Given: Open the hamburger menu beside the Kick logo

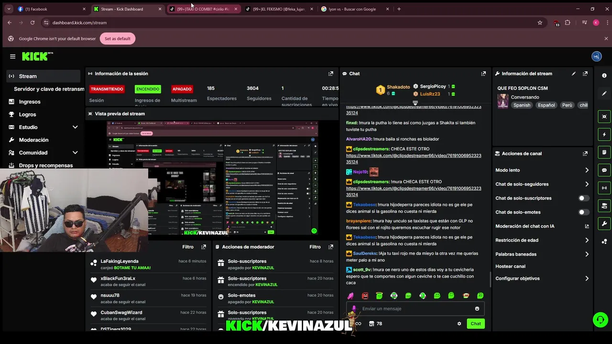Looking at the screenshot, I should [12, 56].
